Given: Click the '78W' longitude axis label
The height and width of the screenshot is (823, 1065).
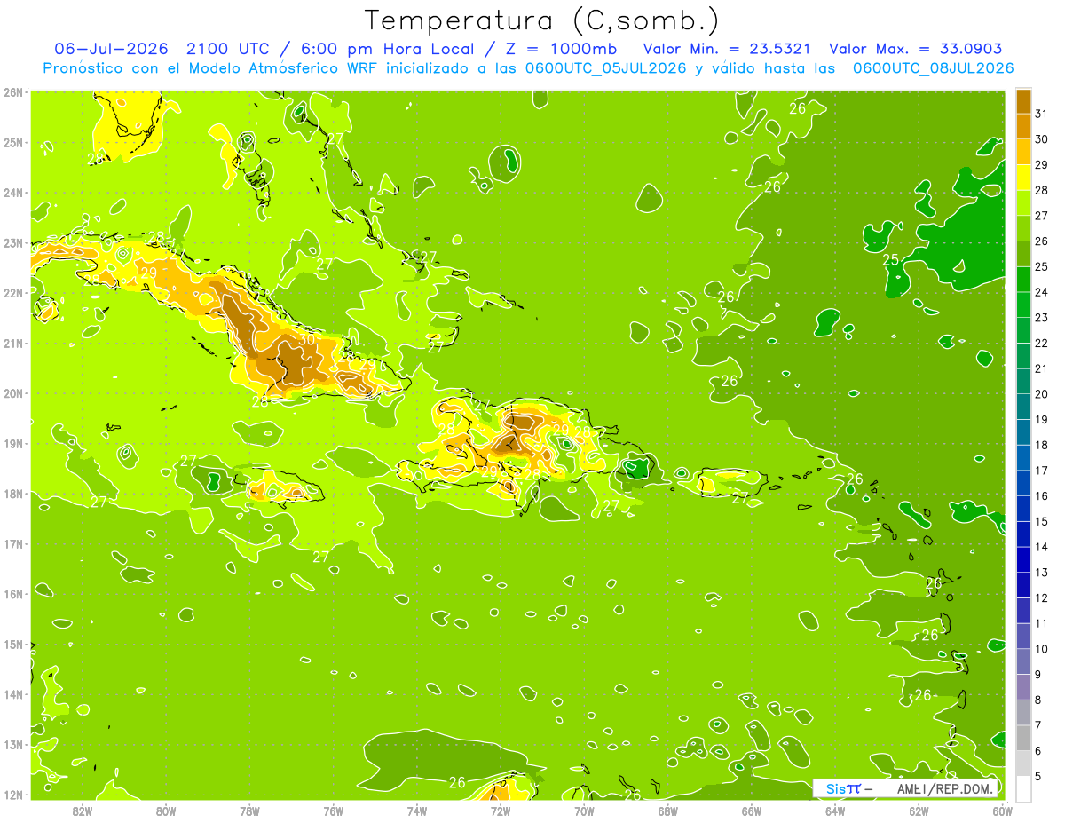Looking at the screenshot, I should point(249,811).
